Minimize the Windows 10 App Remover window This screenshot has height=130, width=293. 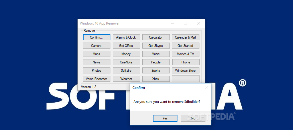click(173, 23)
